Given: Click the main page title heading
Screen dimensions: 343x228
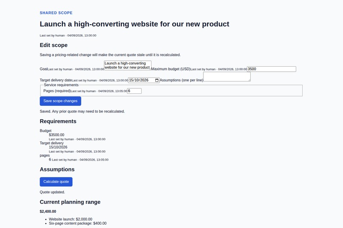Looking at the screenshot, I should pyautogui.click(x=134, y=24).
